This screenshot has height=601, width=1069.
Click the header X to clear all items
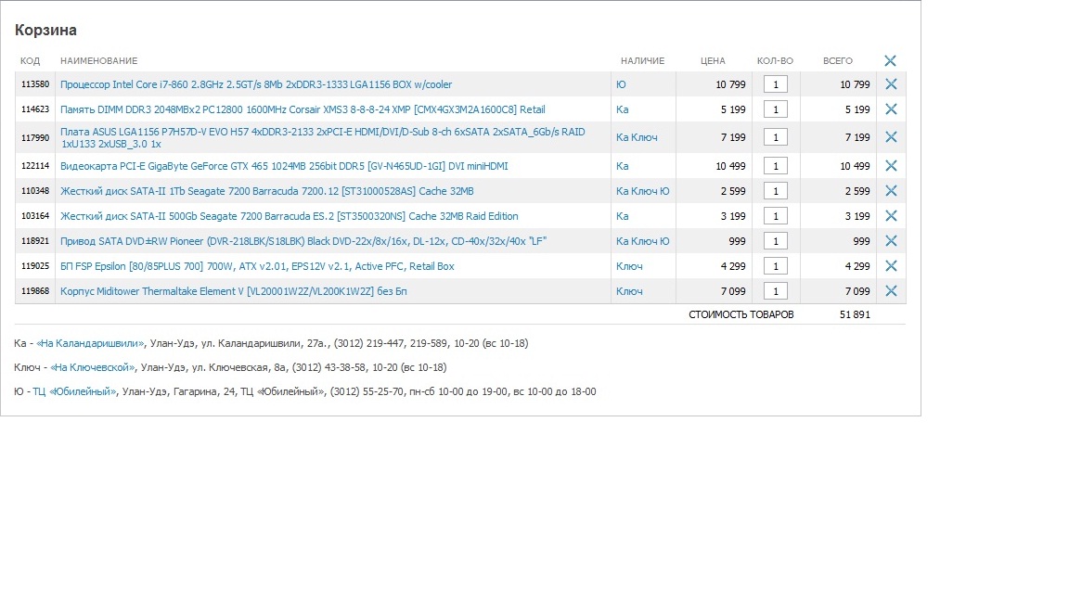coord(890,60)
